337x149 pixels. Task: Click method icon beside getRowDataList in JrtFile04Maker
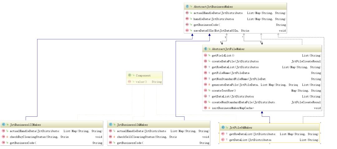[223, 134]
